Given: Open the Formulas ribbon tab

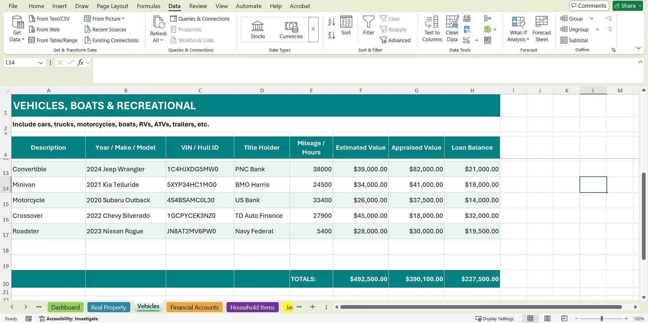Looking at the screenshot, I should pyautogui.click(x=148, y=6).
